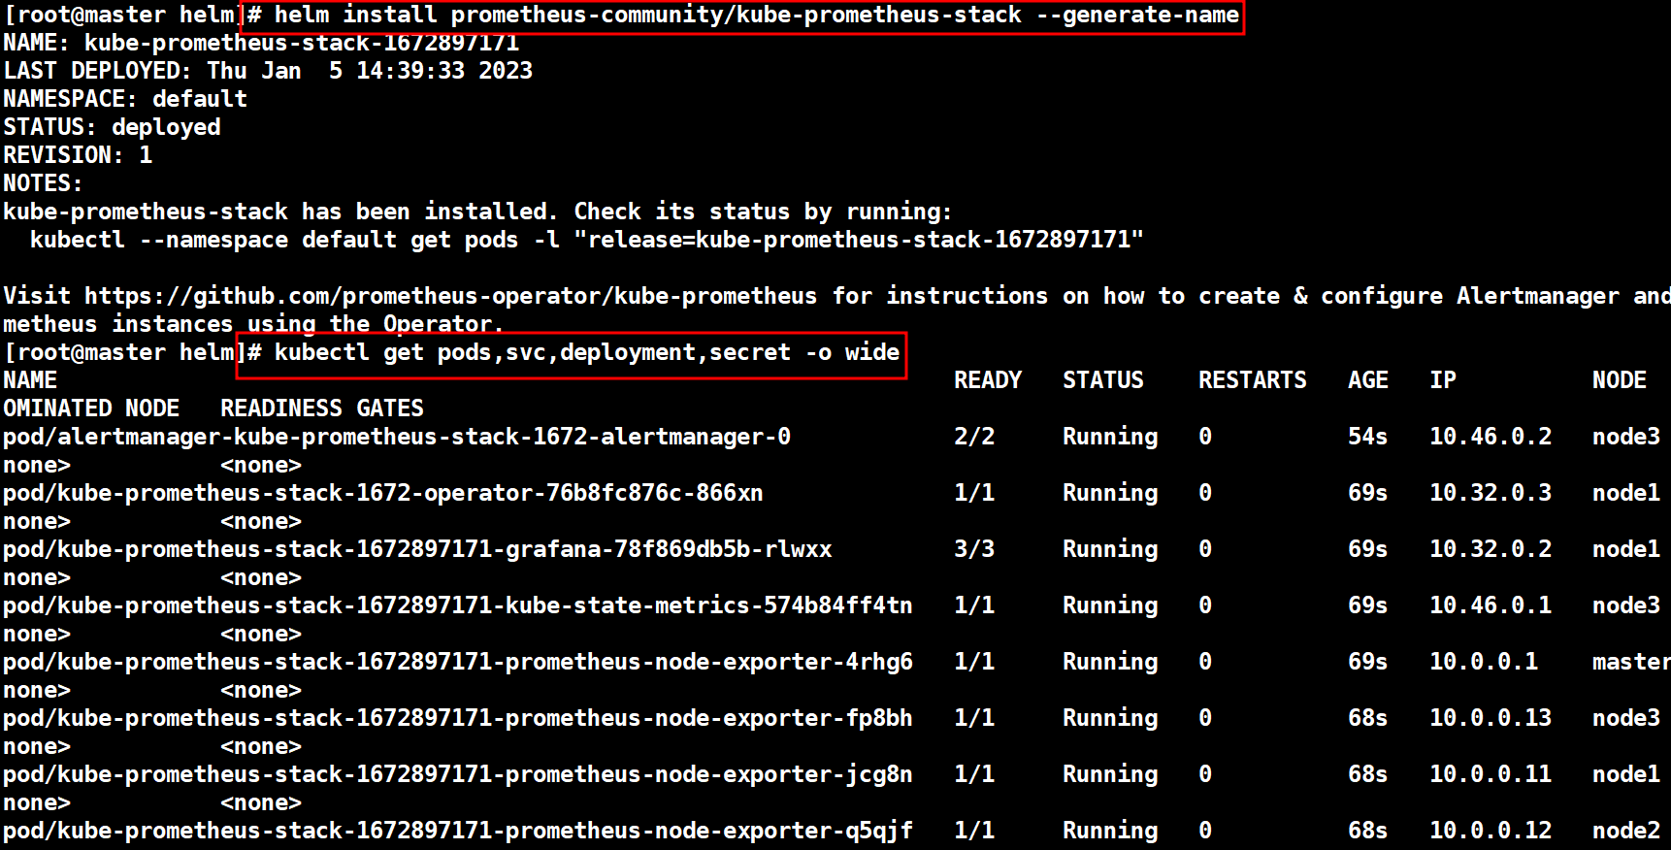
Task: Click the NAME column header
Action: click(x=30, y=380)
